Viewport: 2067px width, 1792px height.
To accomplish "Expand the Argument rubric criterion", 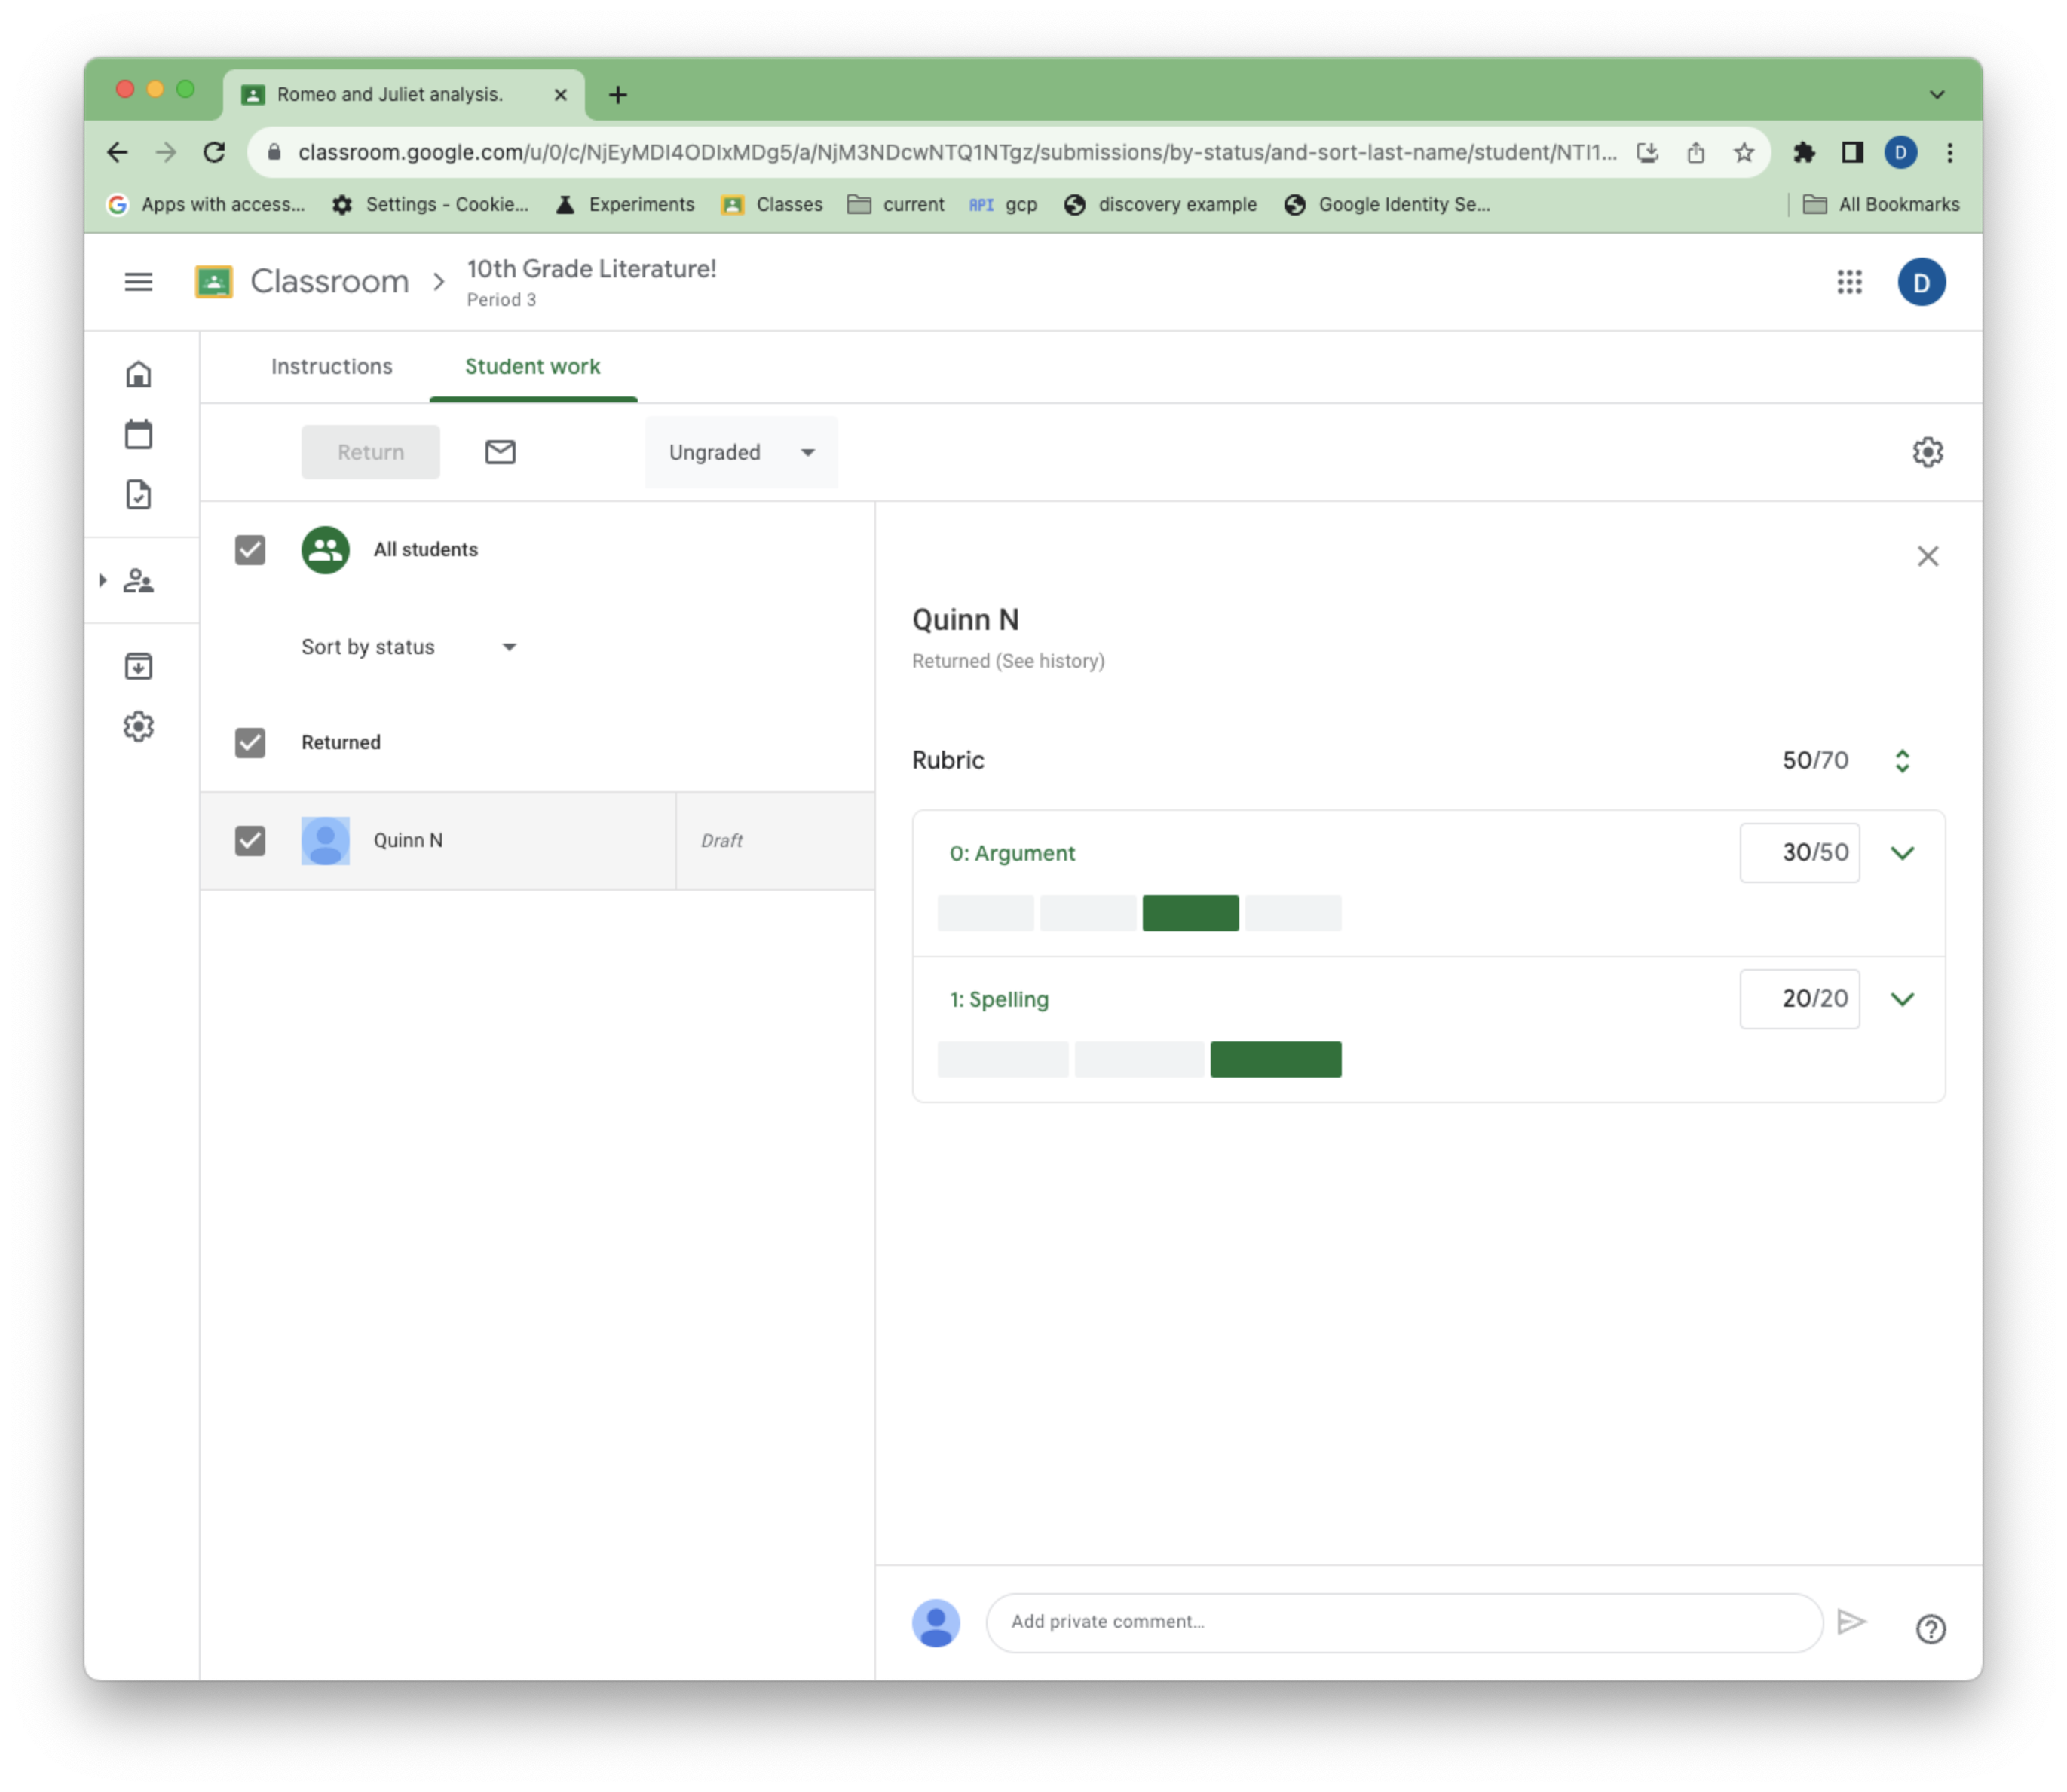I will [x=1903, y=852].
